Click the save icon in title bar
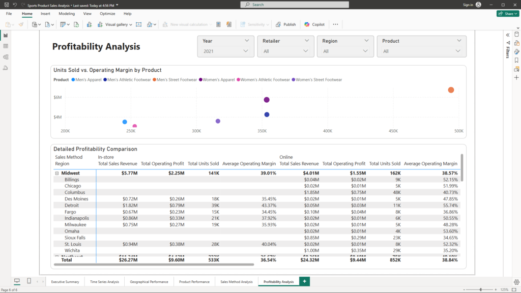The height and width of the screenshot is (293, 521). [x=6, y=5]
